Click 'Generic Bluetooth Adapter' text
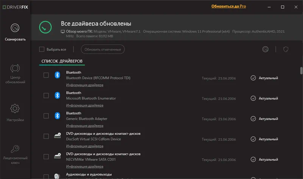 click(x=87, y=119)
